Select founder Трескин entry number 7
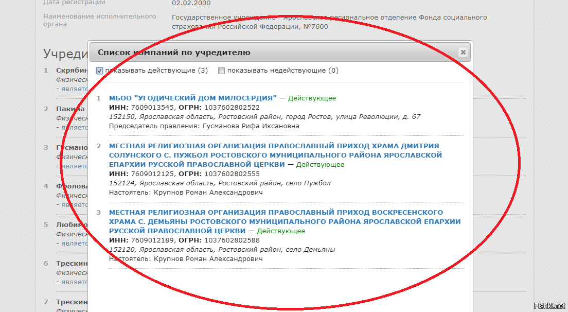Viewport: 568px width, 312px height. coord(72,302)
